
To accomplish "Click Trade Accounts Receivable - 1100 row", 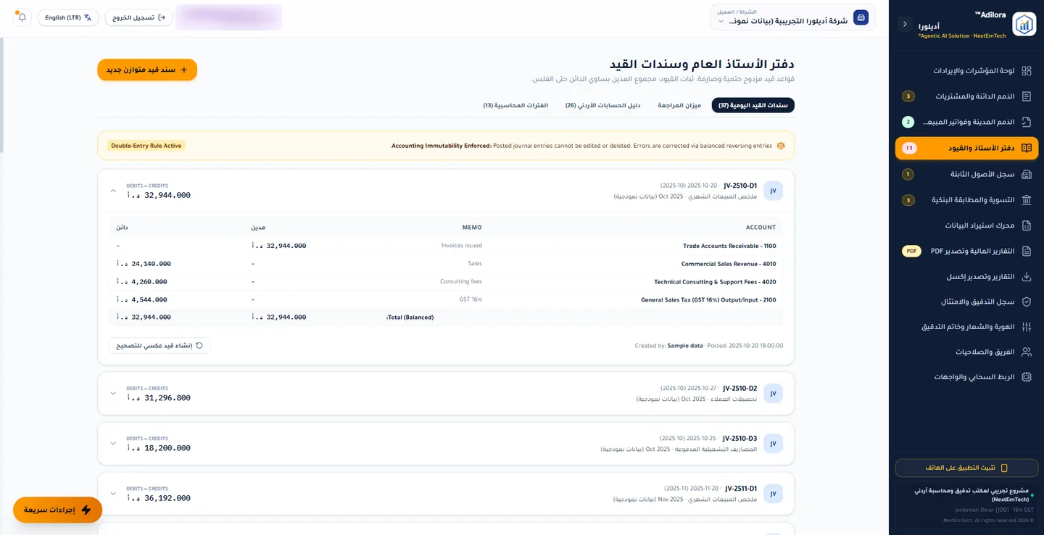I will [x=446, y=246].
